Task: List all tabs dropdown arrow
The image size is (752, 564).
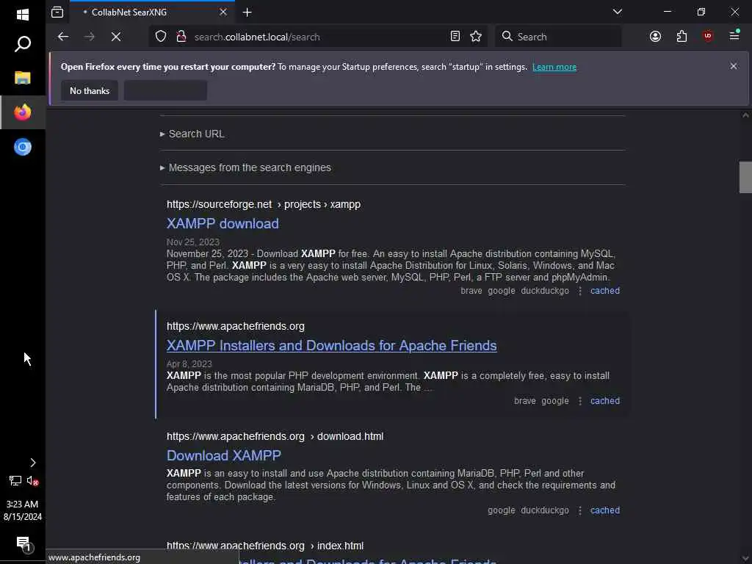Action: tap(617, 12)
